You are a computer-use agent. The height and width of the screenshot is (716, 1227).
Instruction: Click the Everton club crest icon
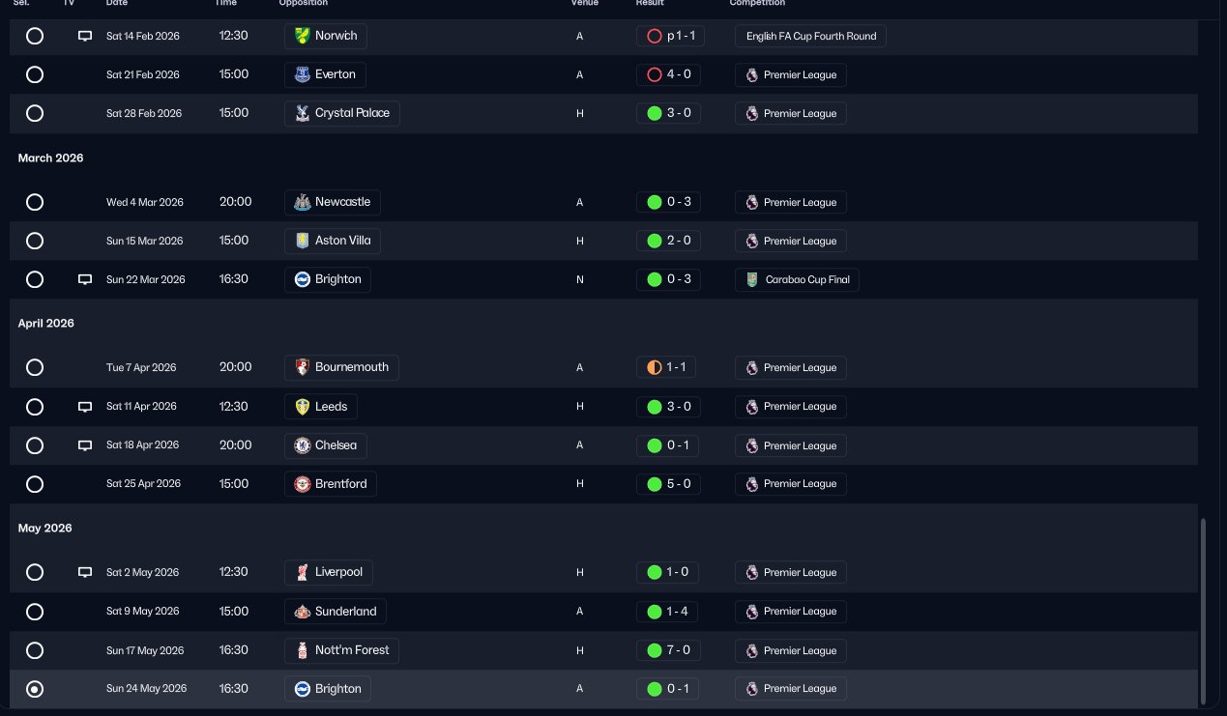(302, 74)
